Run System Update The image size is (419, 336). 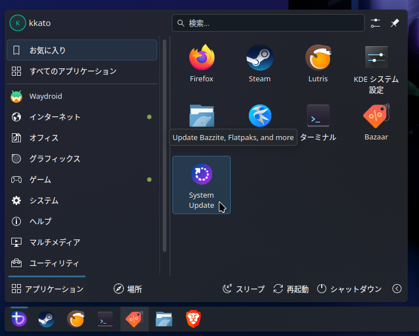point(201,185)
